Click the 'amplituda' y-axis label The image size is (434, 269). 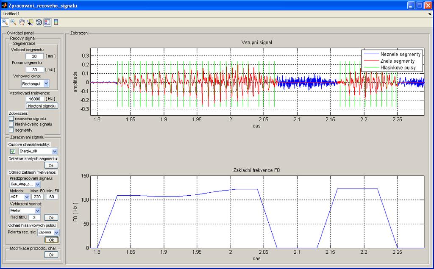(75, 82)
